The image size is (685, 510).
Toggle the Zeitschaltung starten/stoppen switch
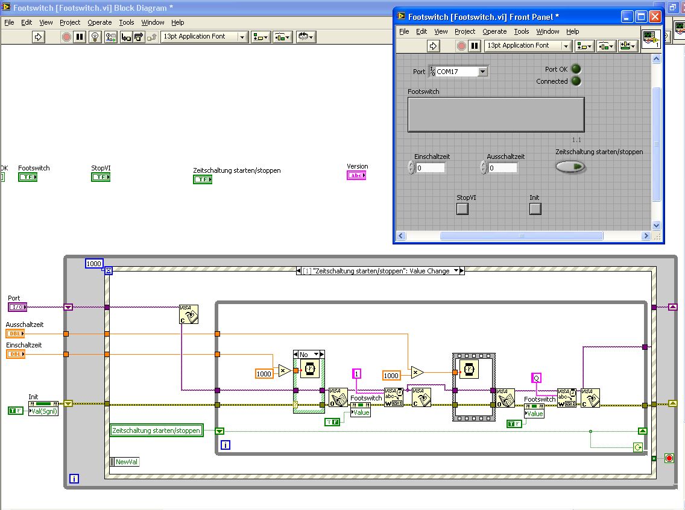570,167
